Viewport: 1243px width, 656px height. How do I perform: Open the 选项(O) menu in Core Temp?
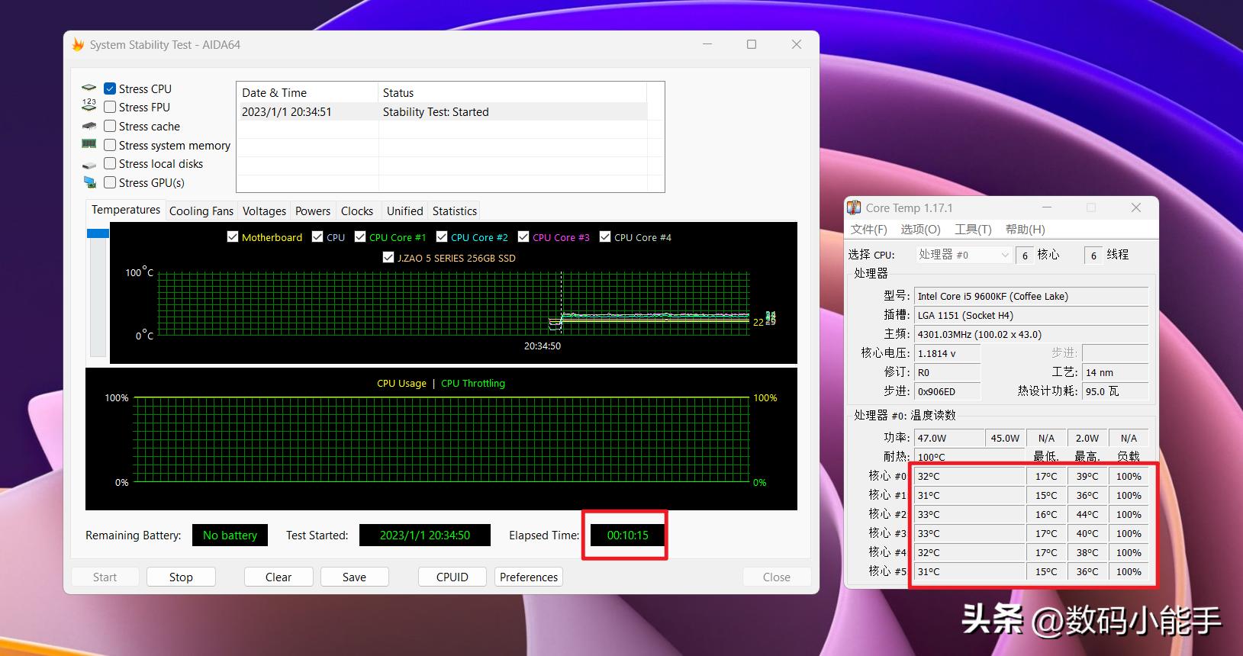[920, 230]
